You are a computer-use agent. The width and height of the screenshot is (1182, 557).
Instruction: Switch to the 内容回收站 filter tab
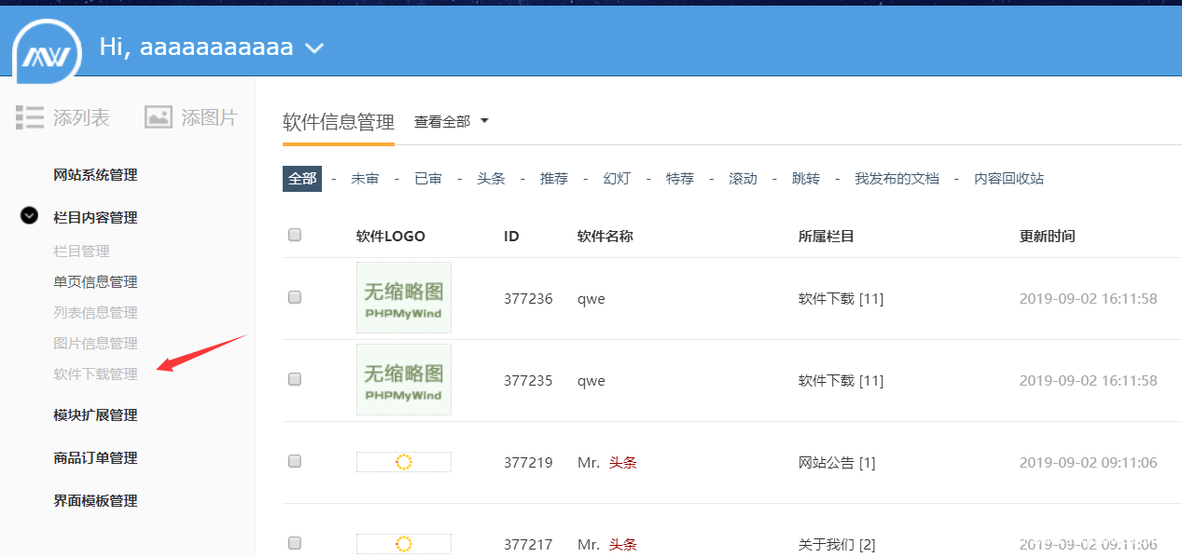(1008, 179)
